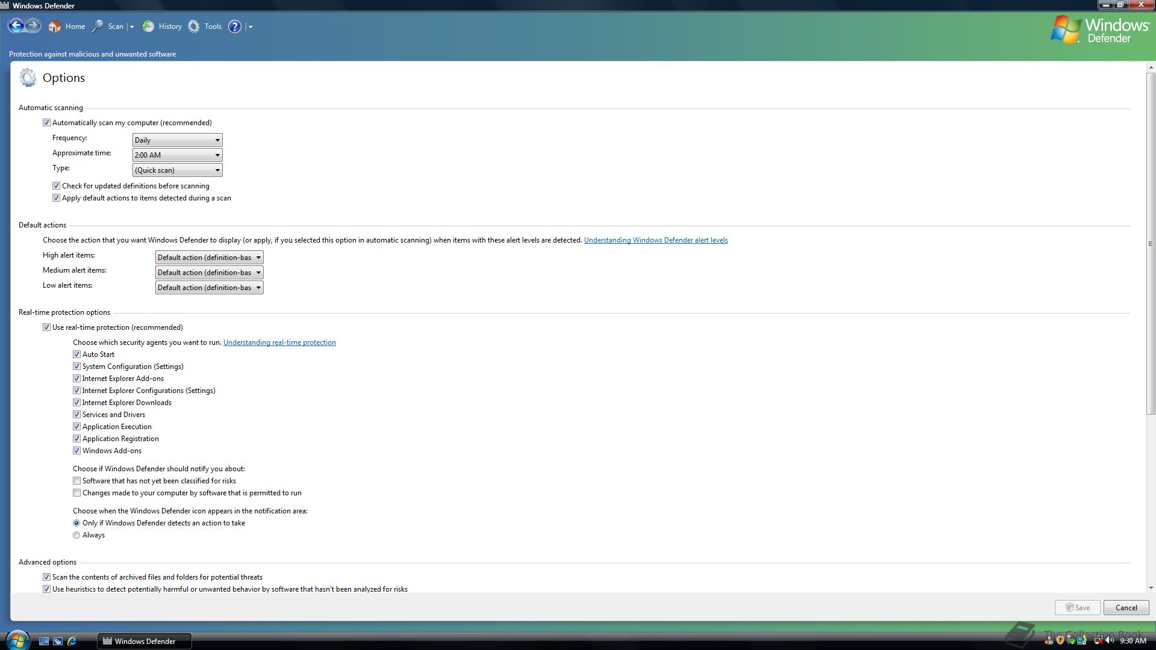Viewport: 1156px width, 650px height.
Task: Open Understanding real-time protection link
Action: click(279, 342)
